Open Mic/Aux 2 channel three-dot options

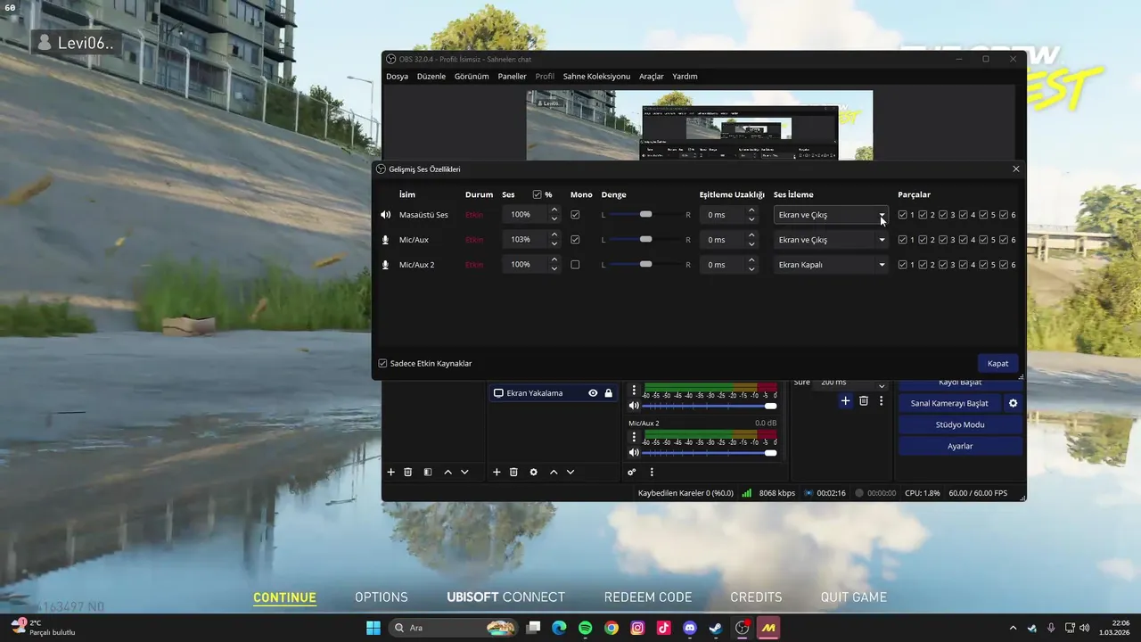click(x=635, y=437)
